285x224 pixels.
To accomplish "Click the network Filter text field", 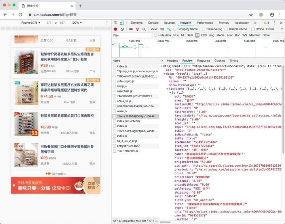I will click(x=131, y=36).
